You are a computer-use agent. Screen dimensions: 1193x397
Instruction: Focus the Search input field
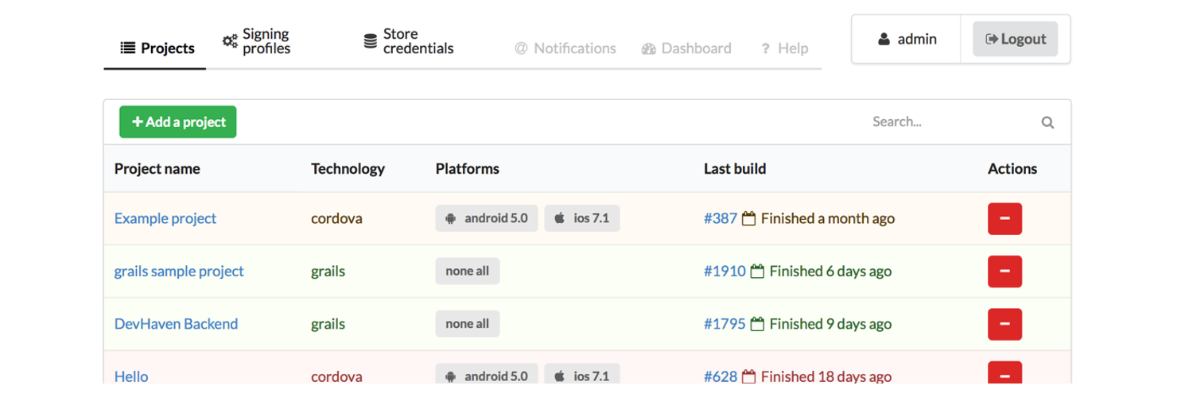tap(952, 122)
